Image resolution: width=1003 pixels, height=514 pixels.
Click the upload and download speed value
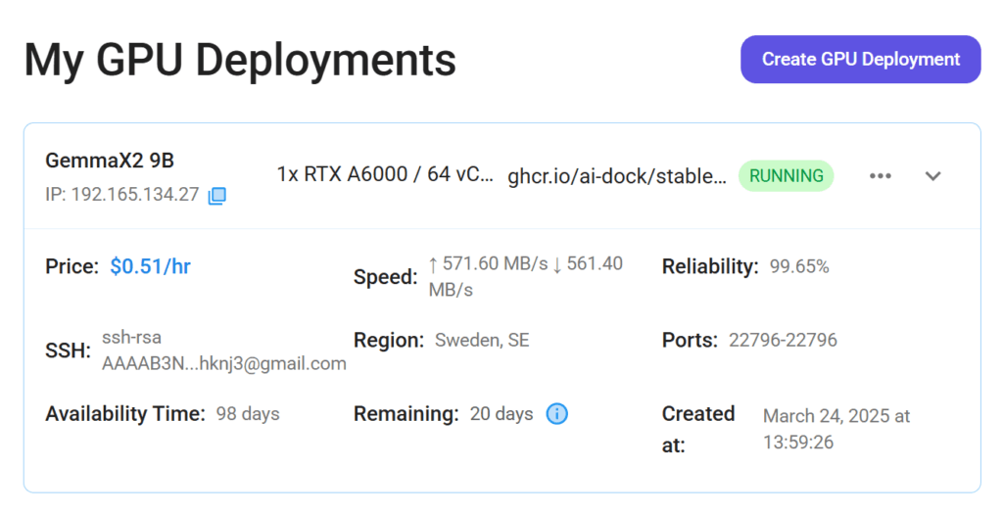[525, 277]
